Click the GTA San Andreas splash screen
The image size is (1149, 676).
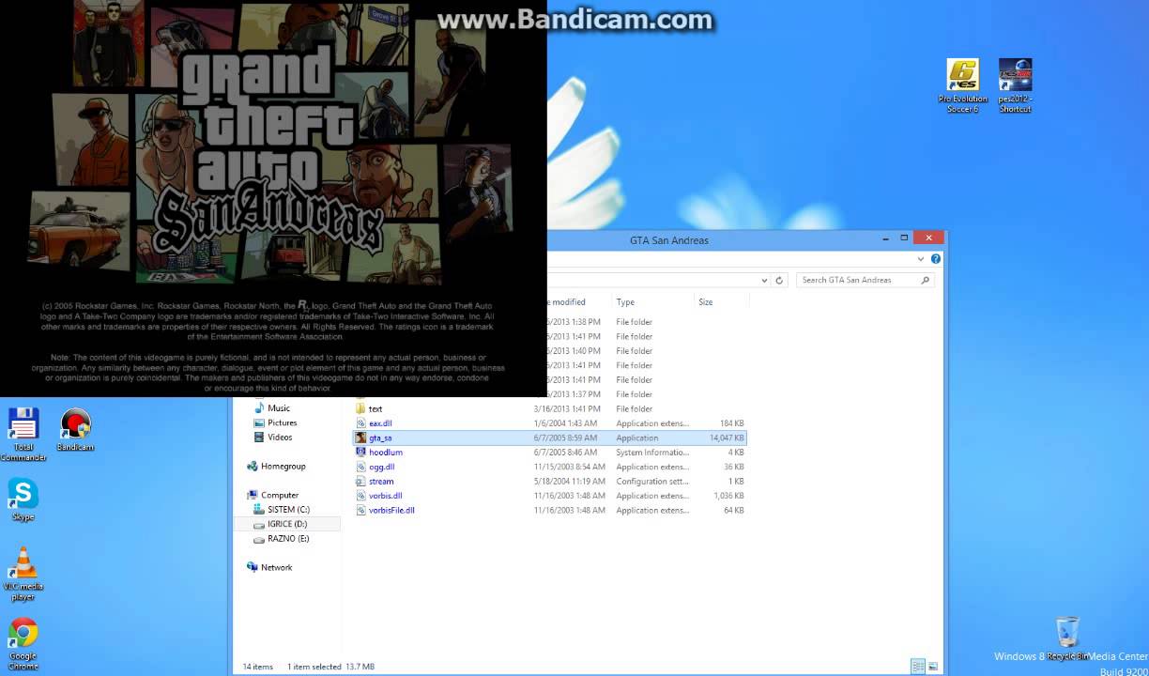tap(273, 198)
